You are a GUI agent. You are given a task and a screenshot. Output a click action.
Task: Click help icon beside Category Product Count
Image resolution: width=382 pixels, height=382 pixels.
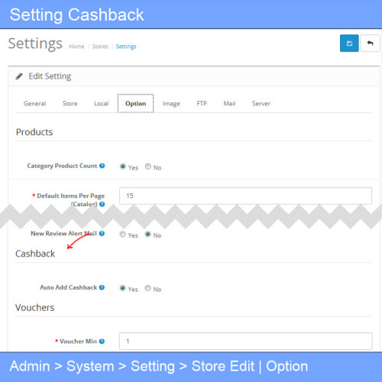[x=102, y=166]
